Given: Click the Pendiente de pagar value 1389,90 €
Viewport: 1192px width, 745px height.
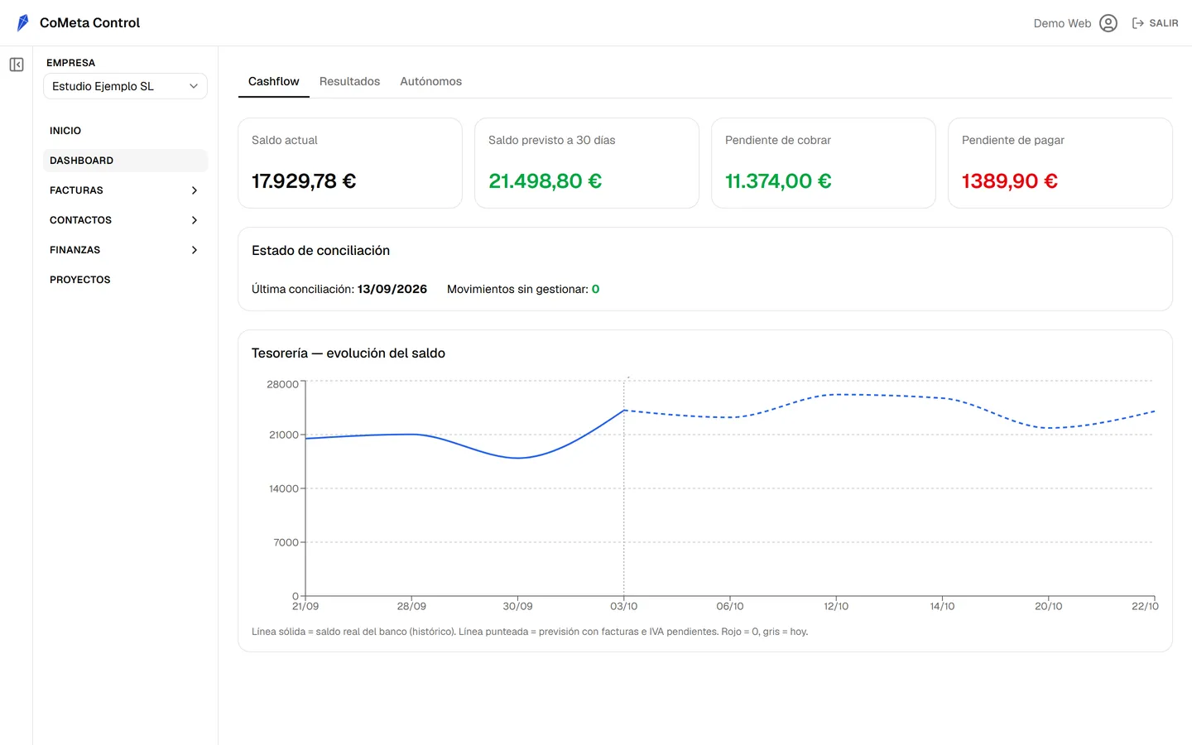Looking at the screenshot, I should tap(1010, 180).
